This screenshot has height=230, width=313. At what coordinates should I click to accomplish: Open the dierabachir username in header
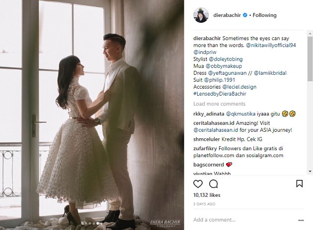(x=227, y=15)
